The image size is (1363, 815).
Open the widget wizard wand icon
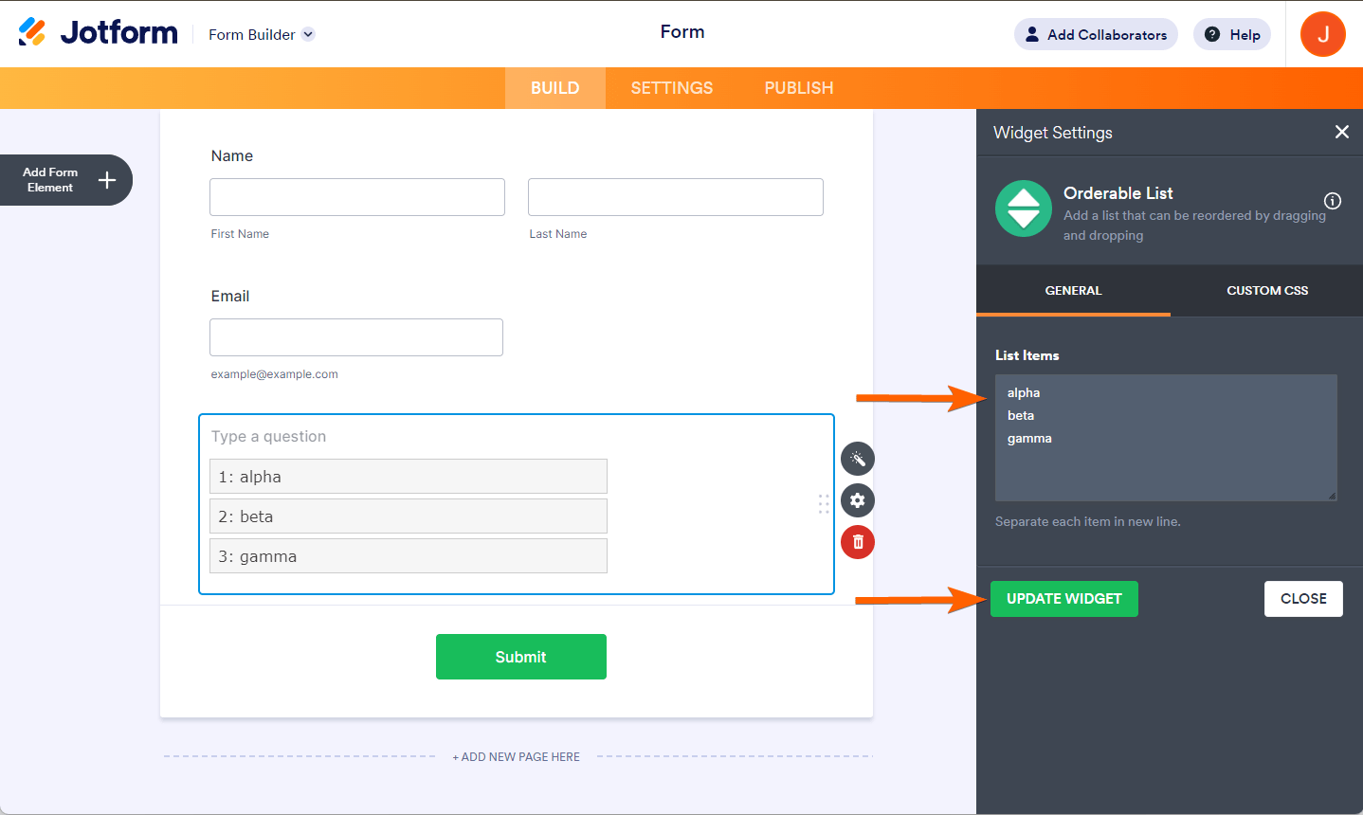[857, 459]
